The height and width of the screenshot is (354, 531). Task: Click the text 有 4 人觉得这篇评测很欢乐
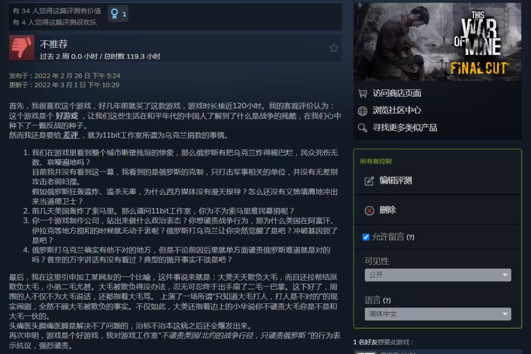point(55,22)
